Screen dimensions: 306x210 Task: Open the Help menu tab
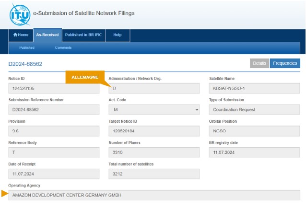117,35
